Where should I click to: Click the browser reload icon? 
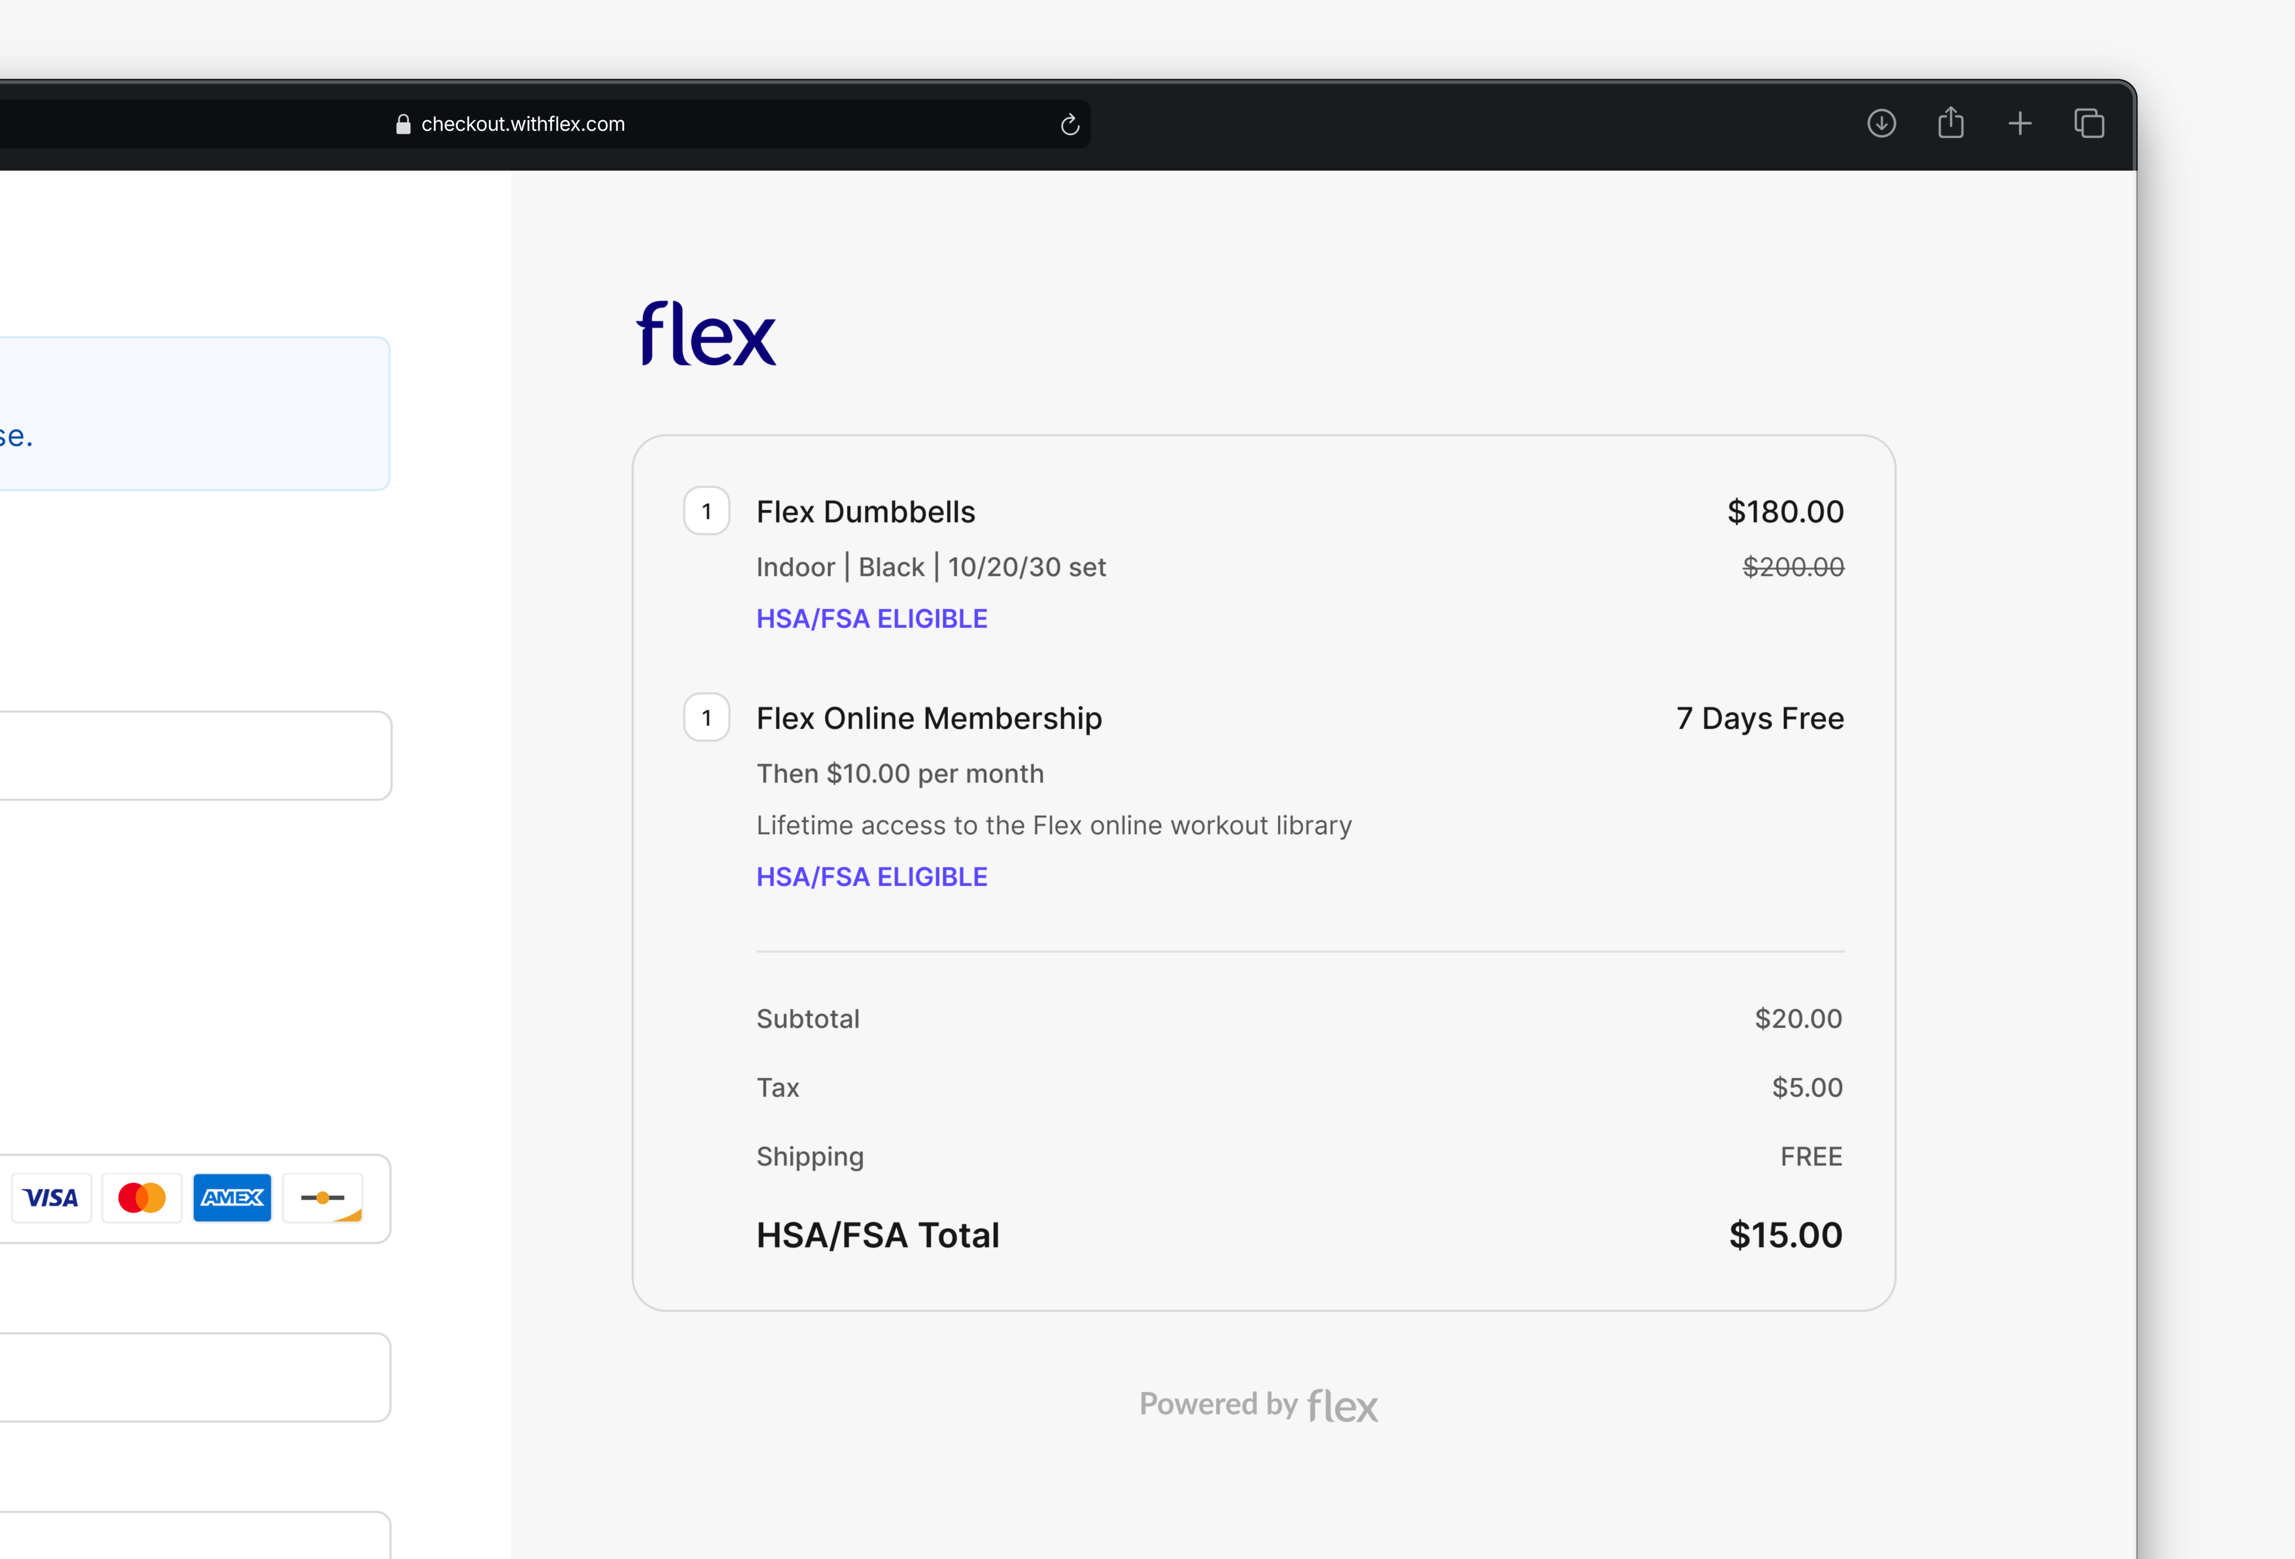point(1070,125)
